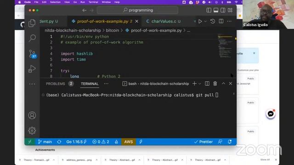The height and width of the screenshot is (165, 294).
Task: Switch branch via main in status bar
Action: pyautogui.click(x=45, y=142)
